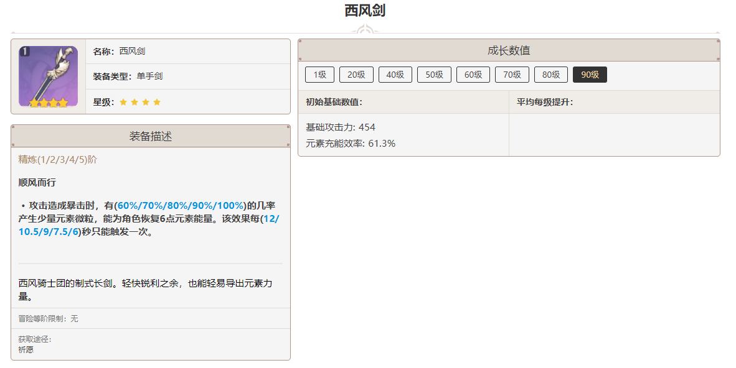
Task: Switch to the 40级 level tab
Action: pos(395,75)
